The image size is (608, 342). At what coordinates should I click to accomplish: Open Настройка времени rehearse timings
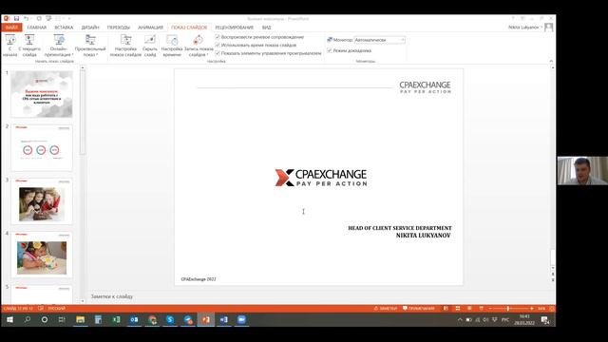(x=172, y=46)
